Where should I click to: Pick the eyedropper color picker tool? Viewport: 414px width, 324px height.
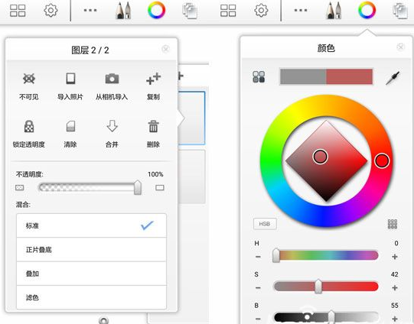coord(393,78)
